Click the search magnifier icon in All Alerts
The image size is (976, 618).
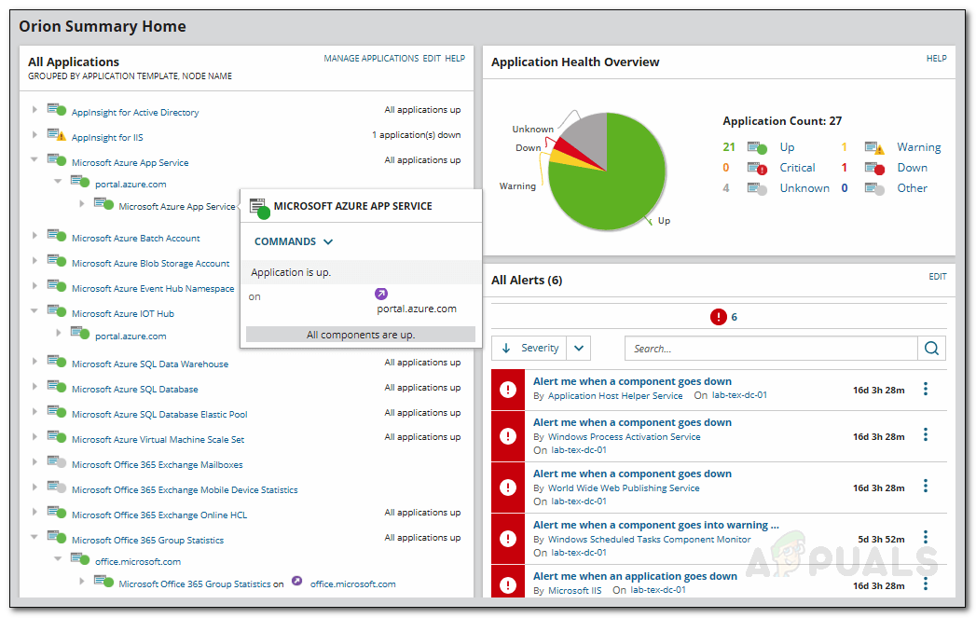point(931,349)
